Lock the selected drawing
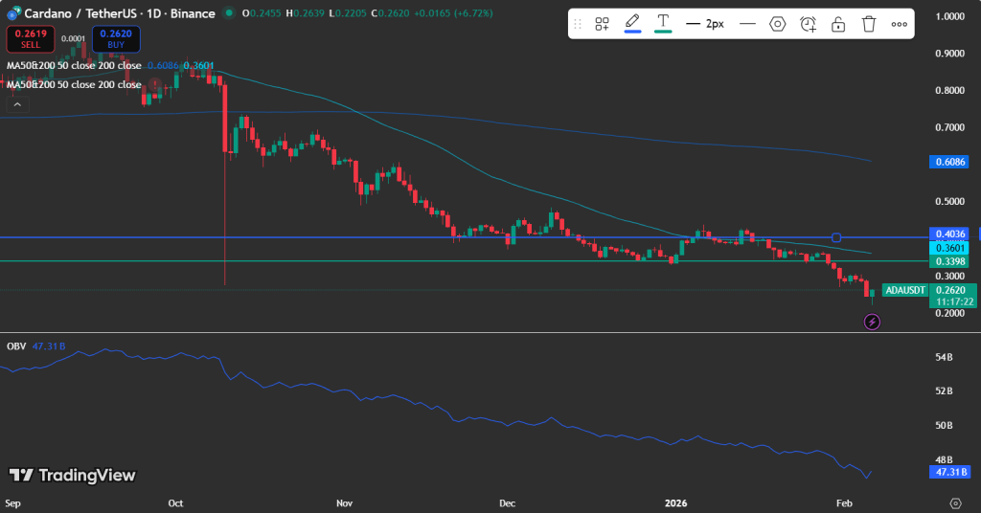 838,24
